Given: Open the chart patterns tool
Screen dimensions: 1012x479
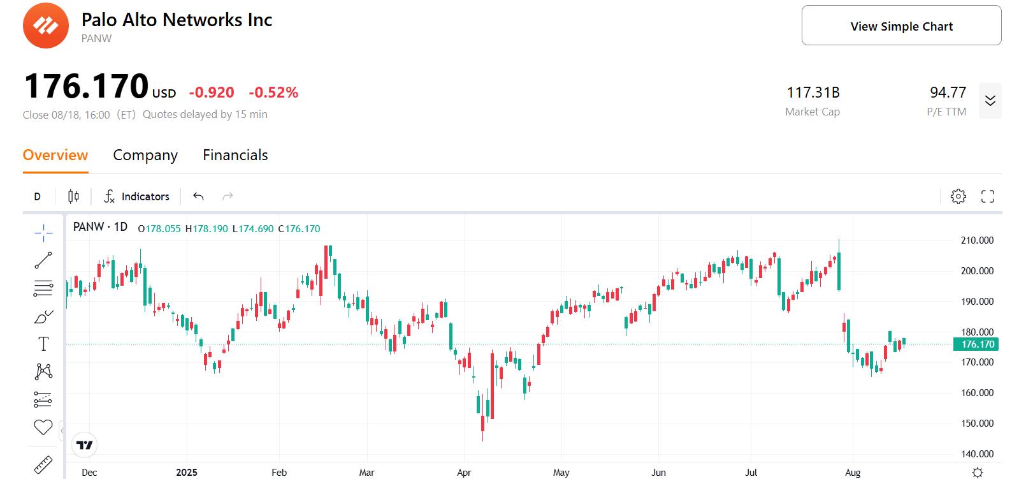Looking at the screenshot, I should [x=43, y=371].
